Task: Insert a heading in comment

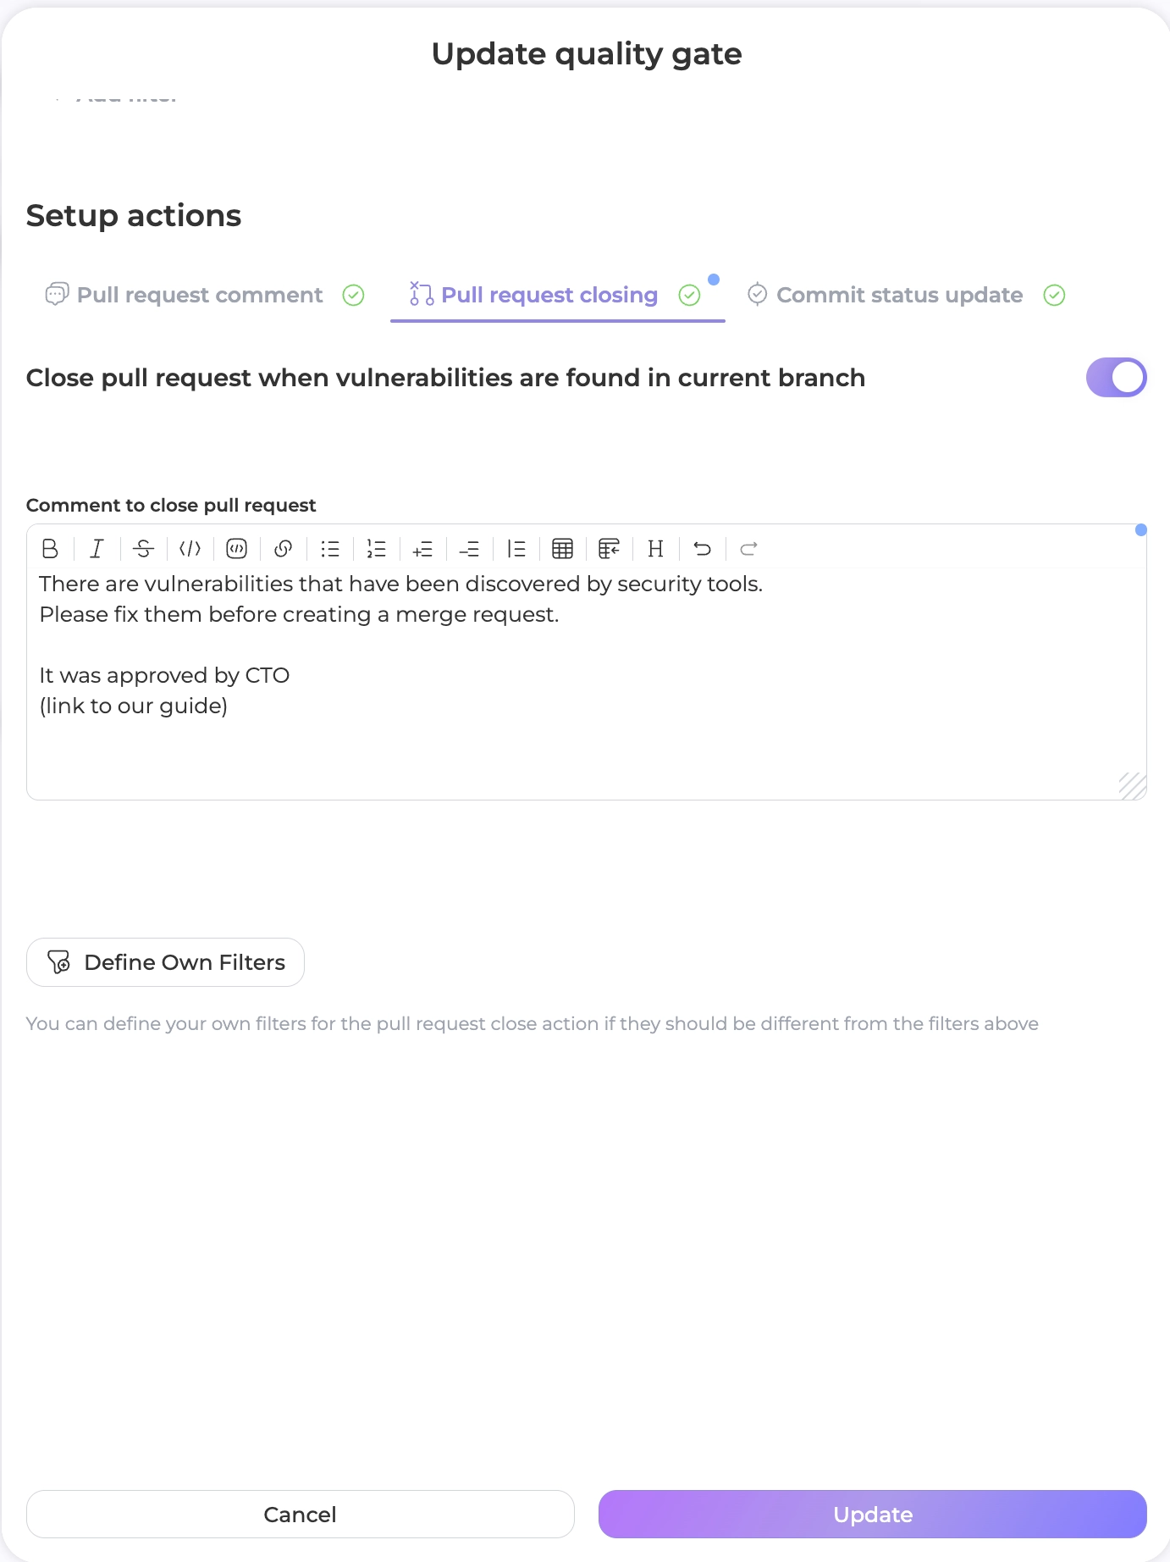Action: tap(655, 549)
